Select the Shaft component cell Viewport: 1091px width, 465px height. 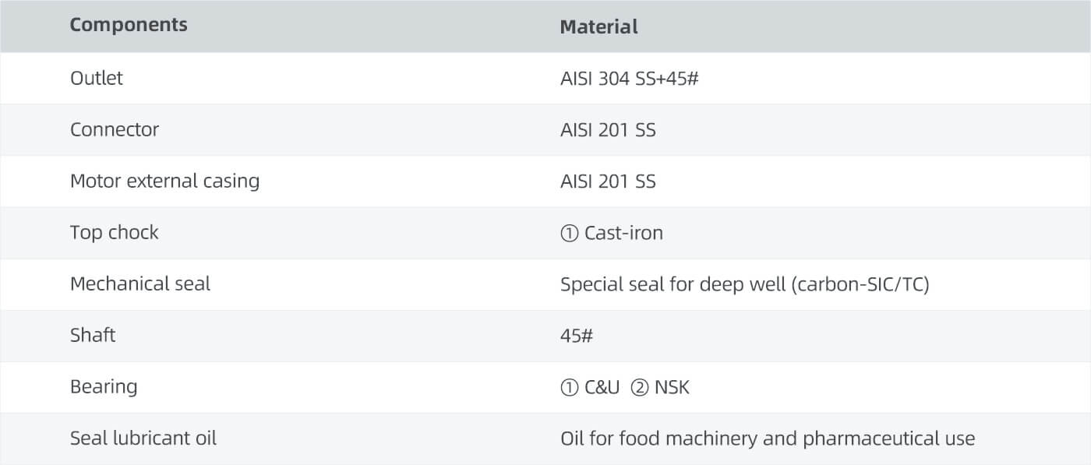click(x=93, y=336)
